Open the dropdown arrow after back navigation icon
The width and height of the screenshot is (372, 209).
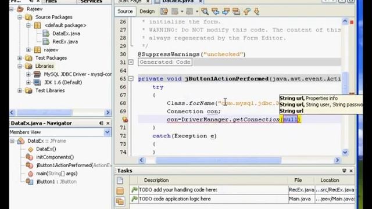tap(182, 12)
